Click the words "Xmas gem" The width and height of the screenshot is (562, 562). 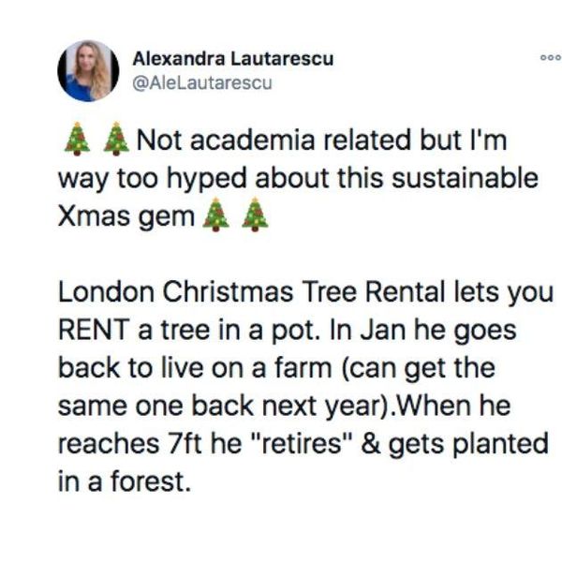(x=125, y=218)
